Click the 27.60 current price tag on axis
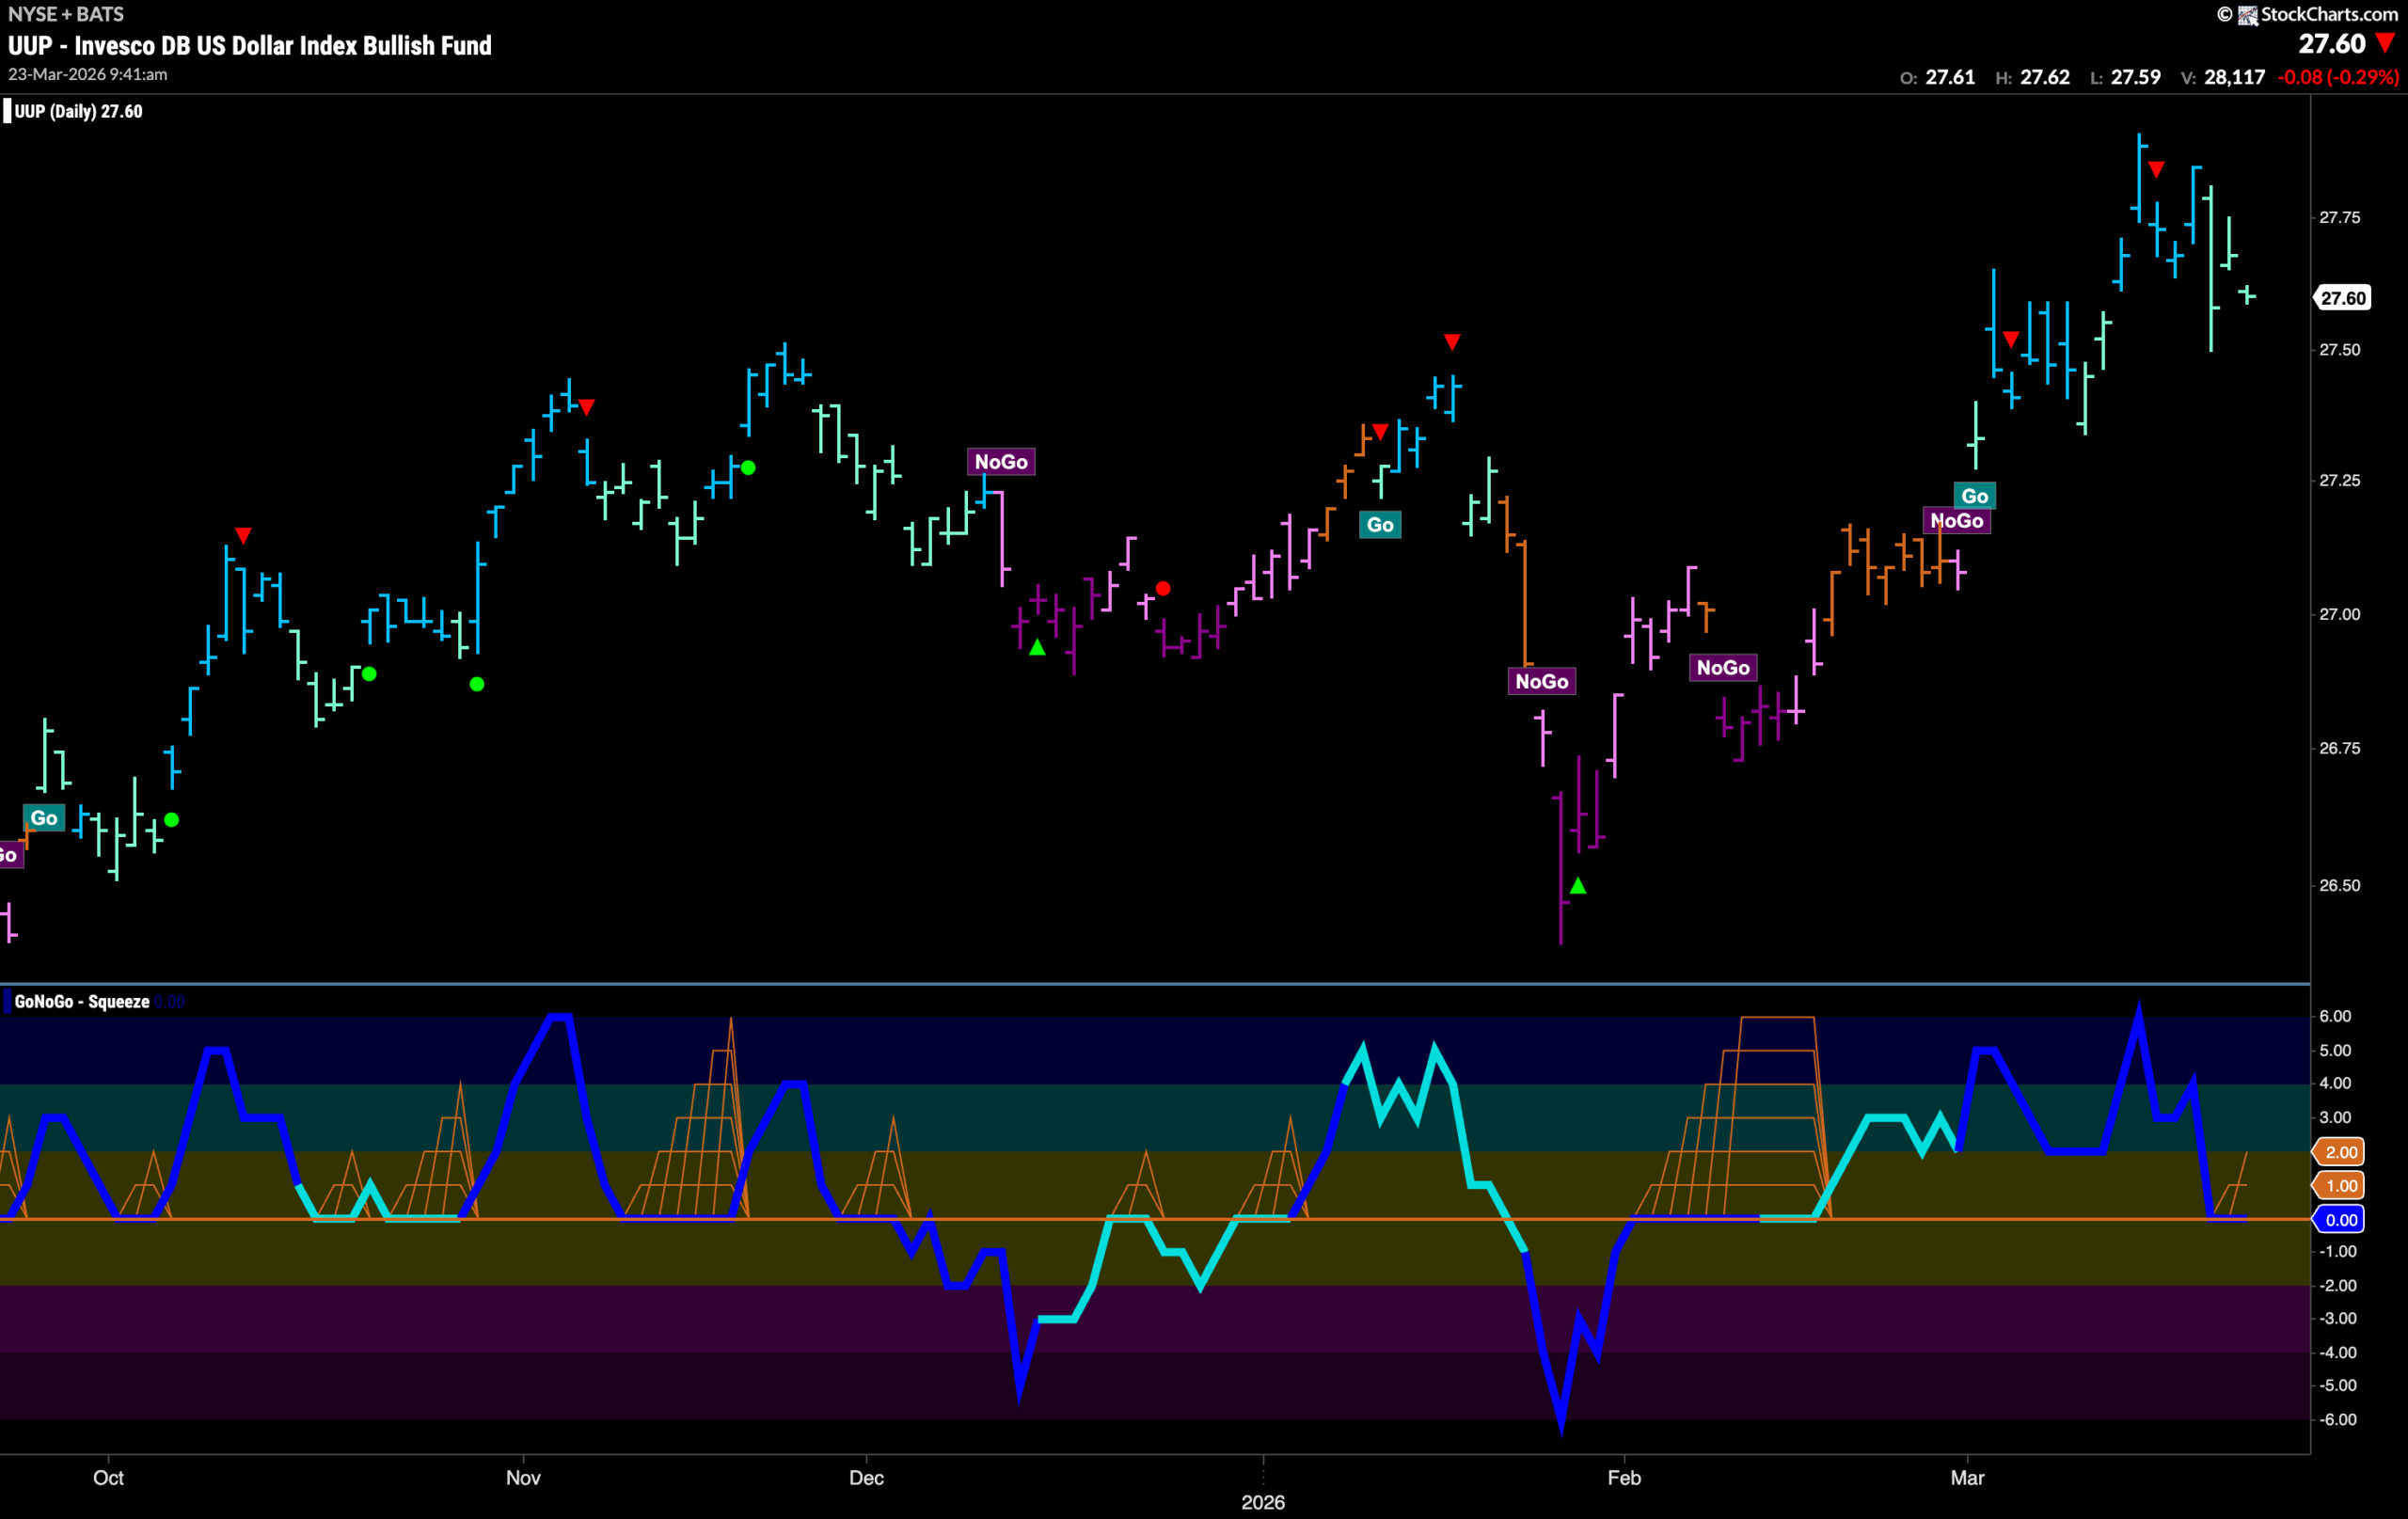The height and width of the screenshot is (1519, 2408). 2343,298
